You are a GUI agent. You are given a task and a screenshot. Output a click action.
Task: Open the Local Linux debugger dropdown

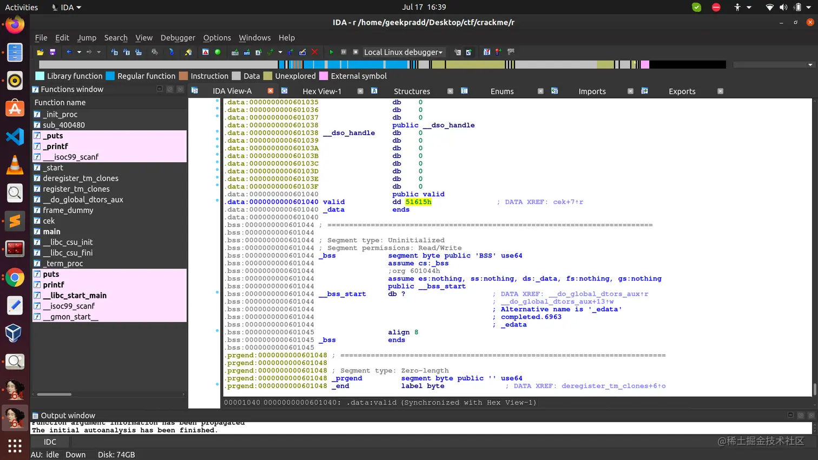403,52
